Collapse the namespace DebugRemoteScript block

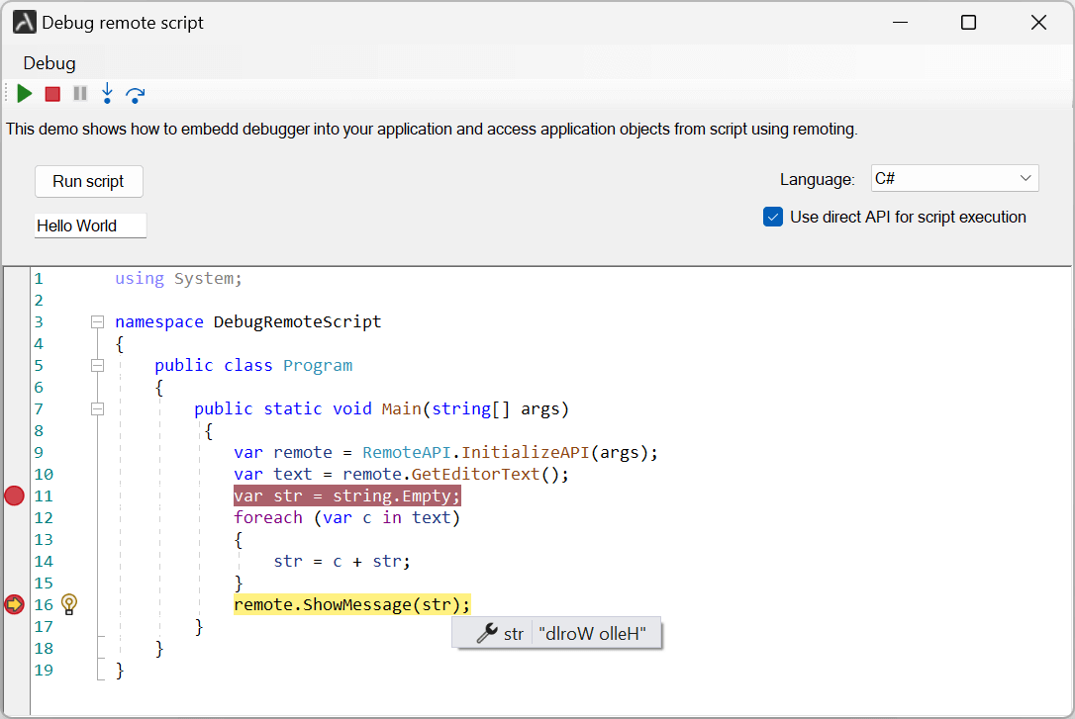coord(97,321)
